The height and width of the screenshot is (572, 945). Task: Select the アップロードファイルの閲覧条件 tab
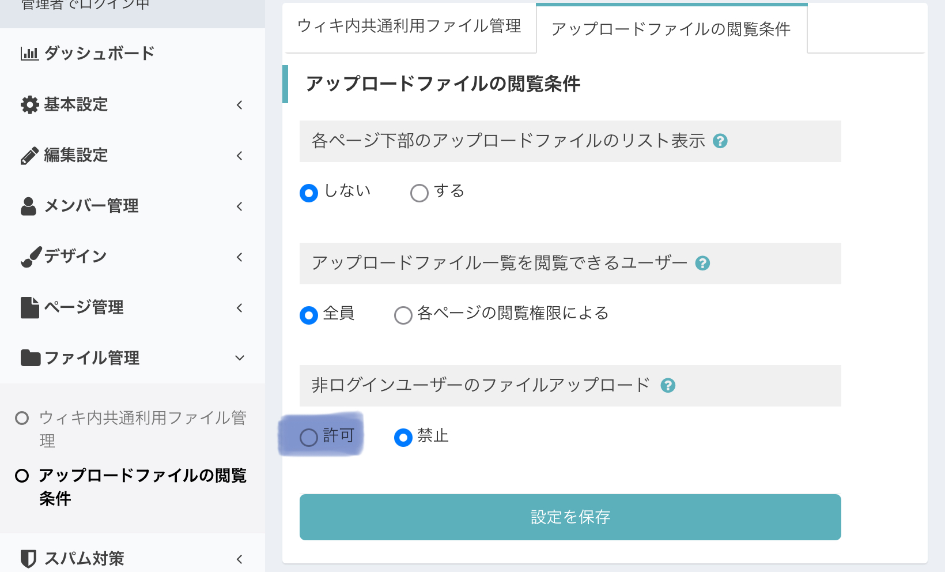coord(671,29)
